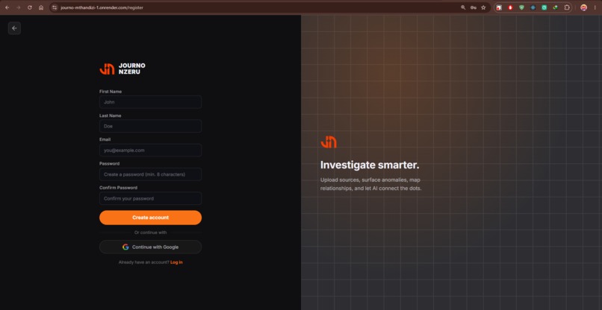Focus the Password input field
Viewport: 602px width, 310px height.
[x=151, y=174]
